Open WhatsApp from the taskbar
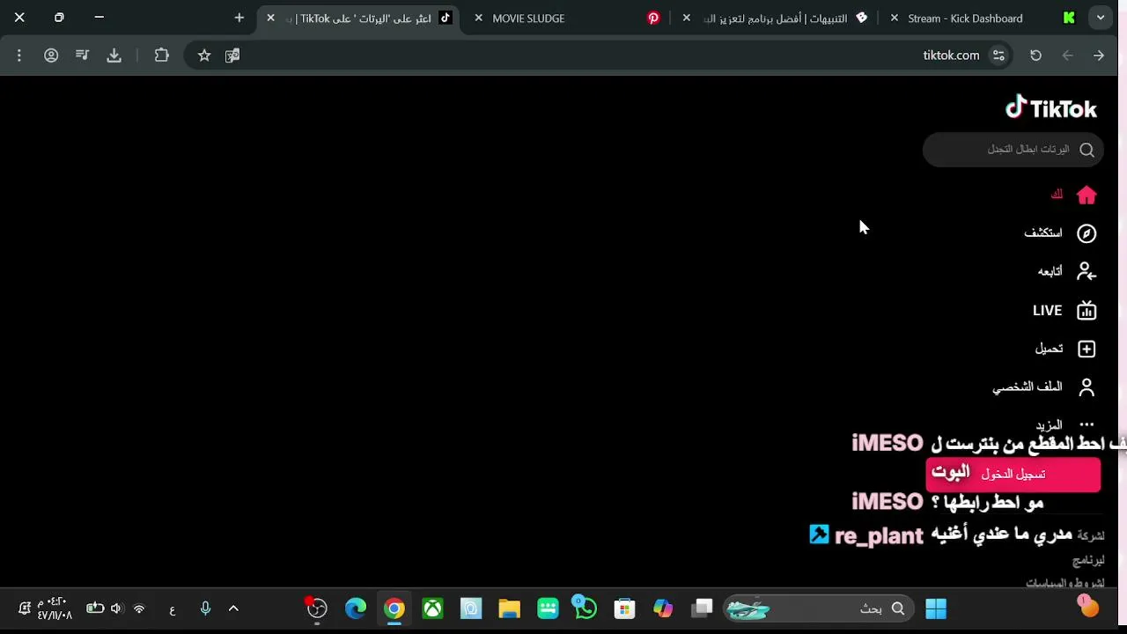The width and height of the screenshot is (1127, 634). (x=585, y=608)
